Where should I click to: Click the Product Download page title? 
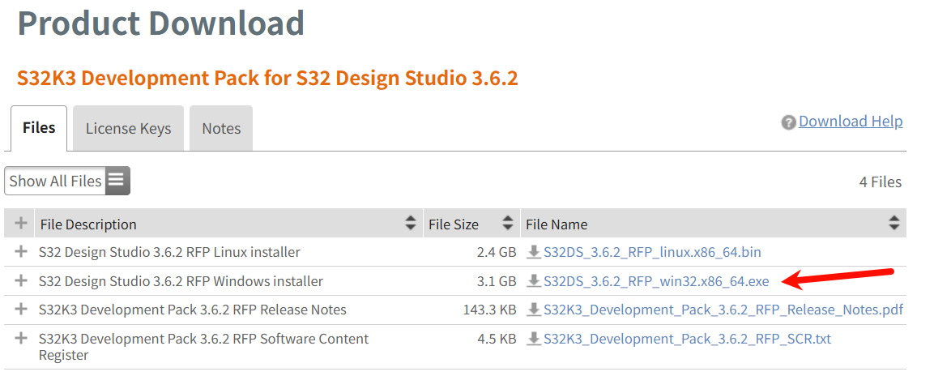pos(161,23)
